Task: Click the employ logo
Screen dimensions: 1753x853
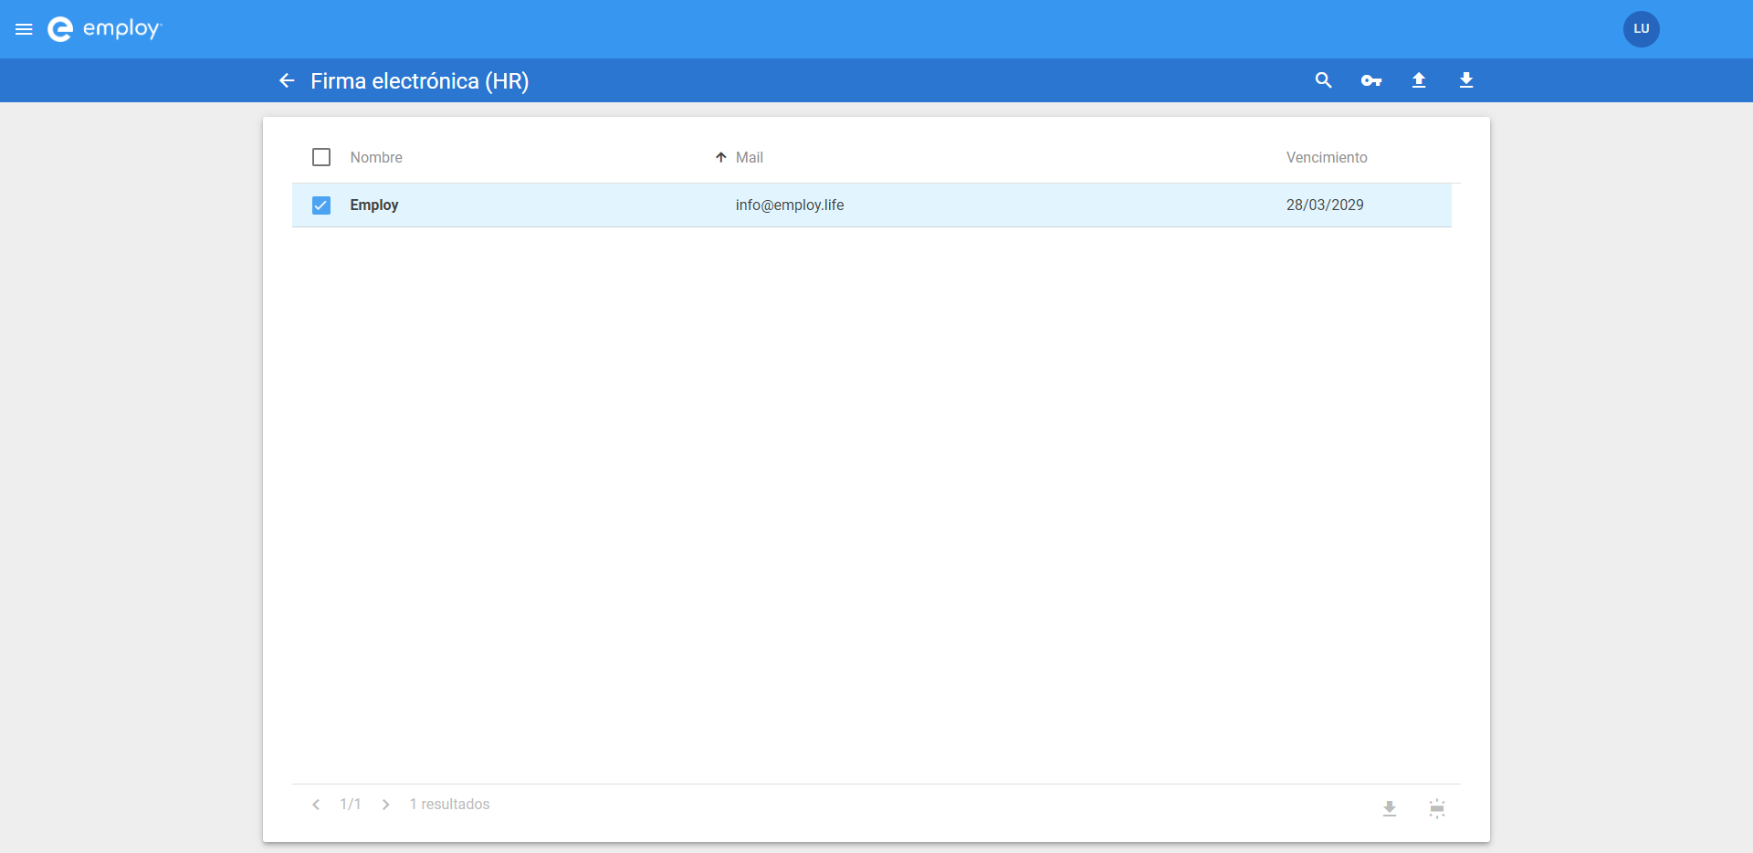Action: pyautogui.click(x=104, y=29)
